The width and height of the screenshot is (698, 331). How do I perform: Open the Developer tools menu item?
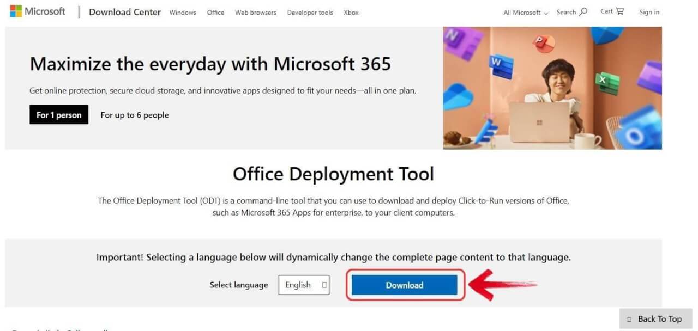[310, 13]
